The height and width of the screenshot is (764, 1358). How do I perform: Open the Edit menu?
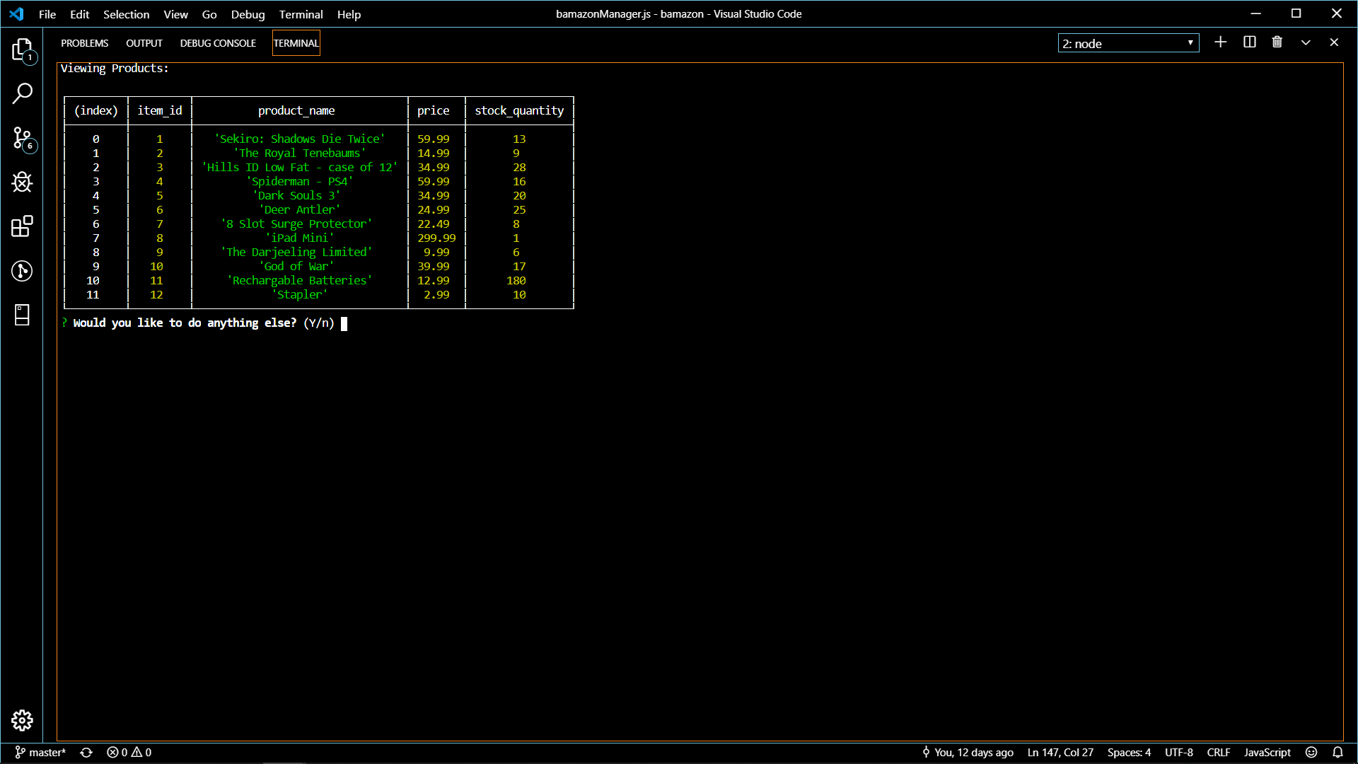(x=80, y=14)
